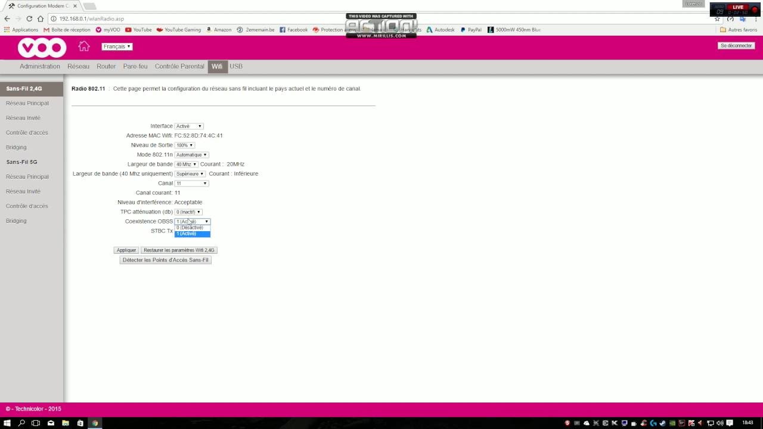
Task: Open the Contrôle Parental tab
Action: click(x=179, y=67)
